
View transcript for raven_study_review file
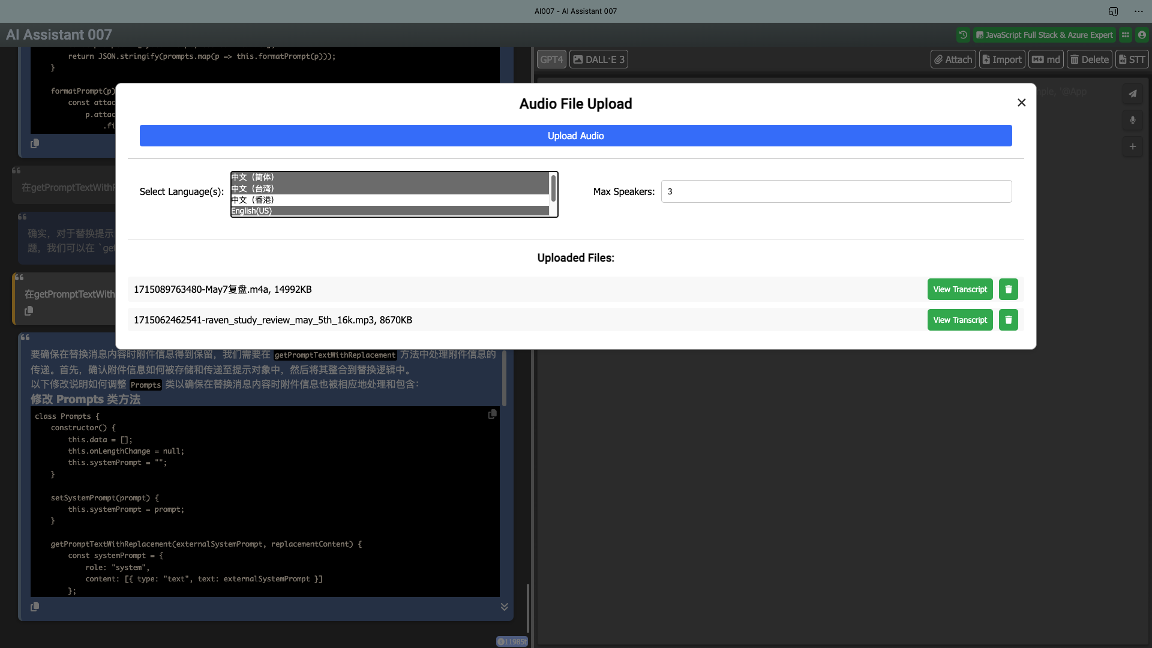[960, 320]
